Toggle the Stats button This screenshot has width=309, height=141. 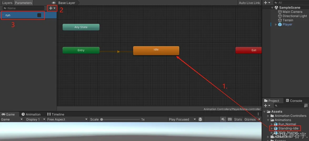238,119
